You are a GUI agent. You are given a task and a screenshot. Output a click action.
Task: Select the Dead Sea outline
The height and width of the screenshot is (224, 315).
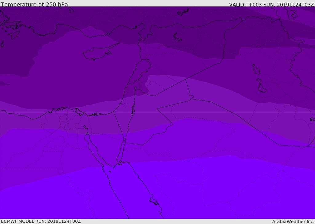click(134, 110)
